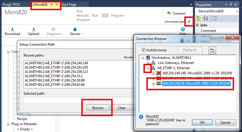
Task: Select 169.254.208.39, Micro820 device row
Action: click(x=196, y=84)
